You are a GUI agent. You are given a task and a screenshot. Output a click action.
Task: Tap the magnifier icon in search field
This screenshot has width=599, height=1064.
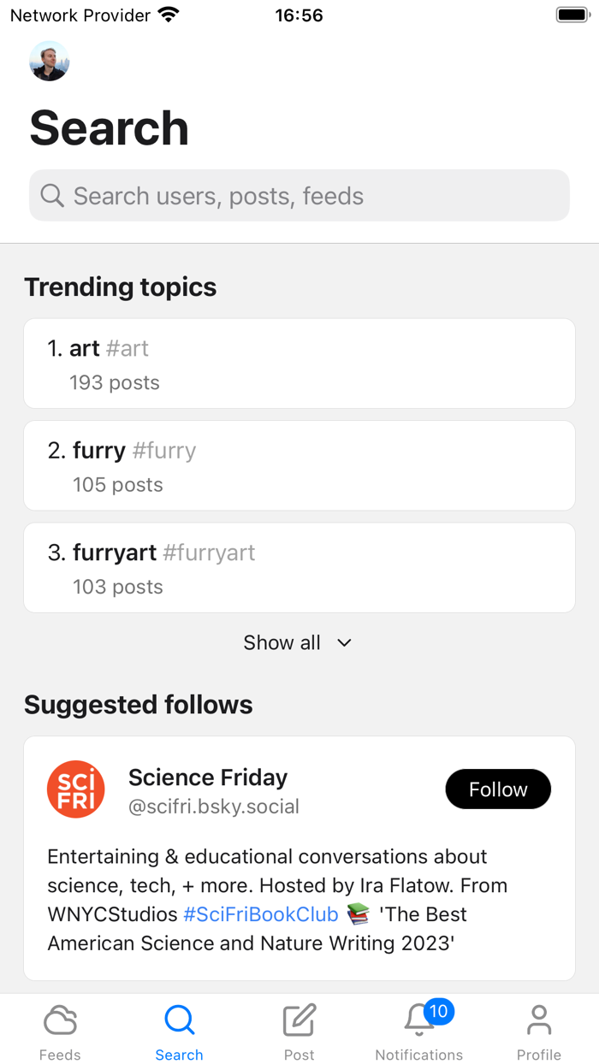[52, 196]
